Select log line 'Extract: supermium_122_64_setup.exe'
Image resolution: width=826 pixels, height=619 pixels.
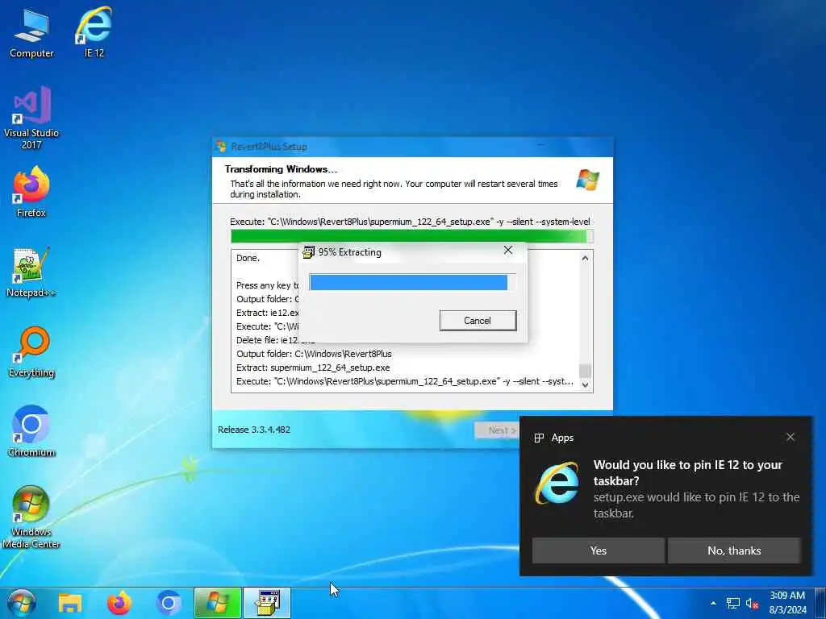coord(314,368)
